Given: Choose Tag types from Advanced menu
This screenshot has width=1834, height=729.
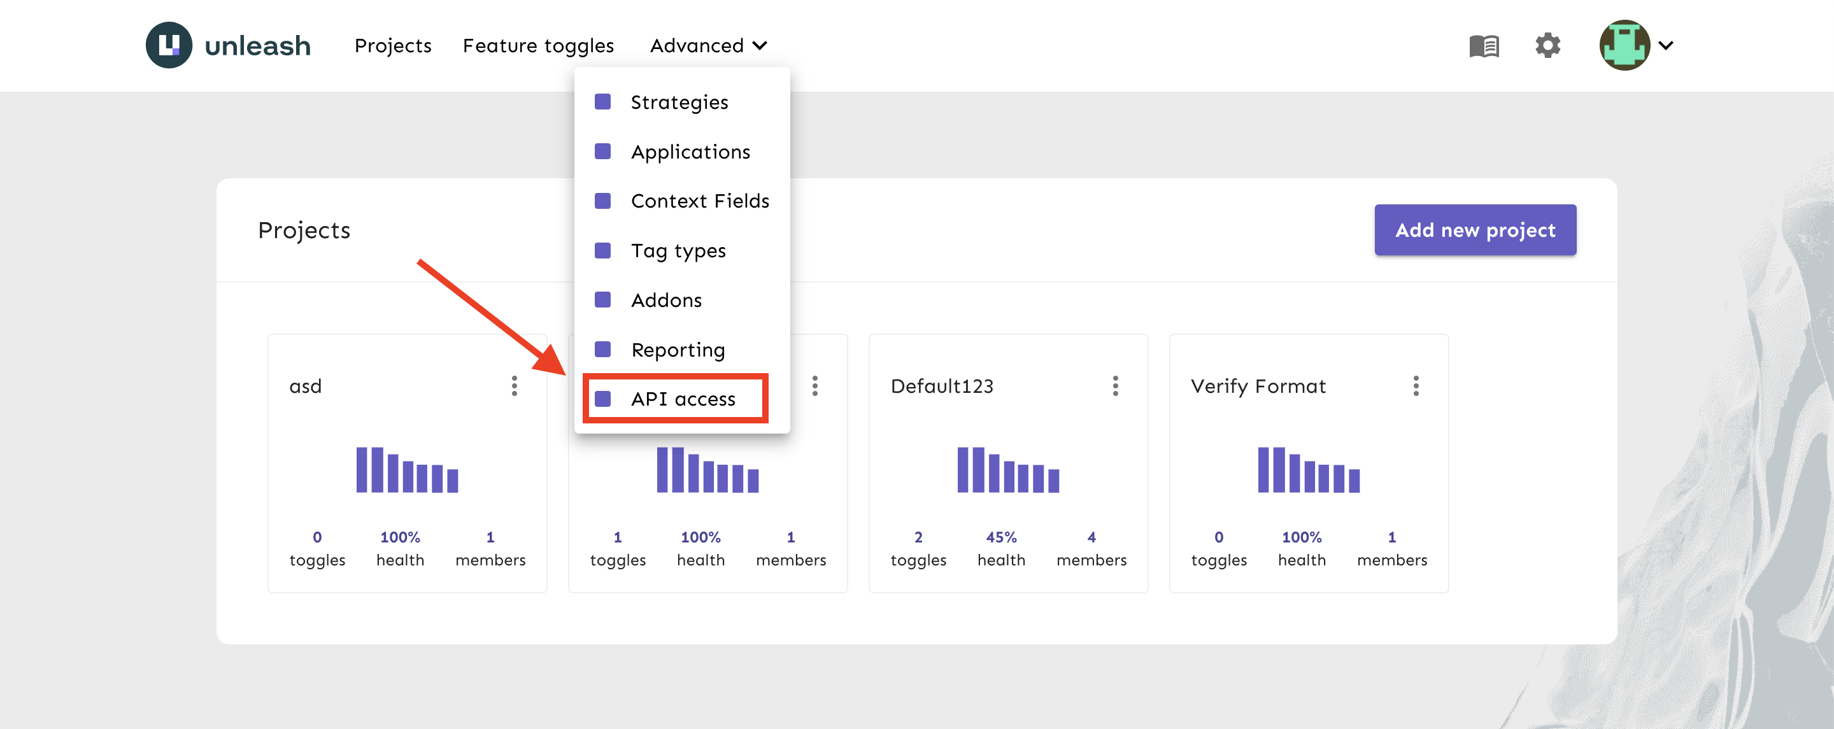Looking at the screenshot, I should [x=678, y=251].
